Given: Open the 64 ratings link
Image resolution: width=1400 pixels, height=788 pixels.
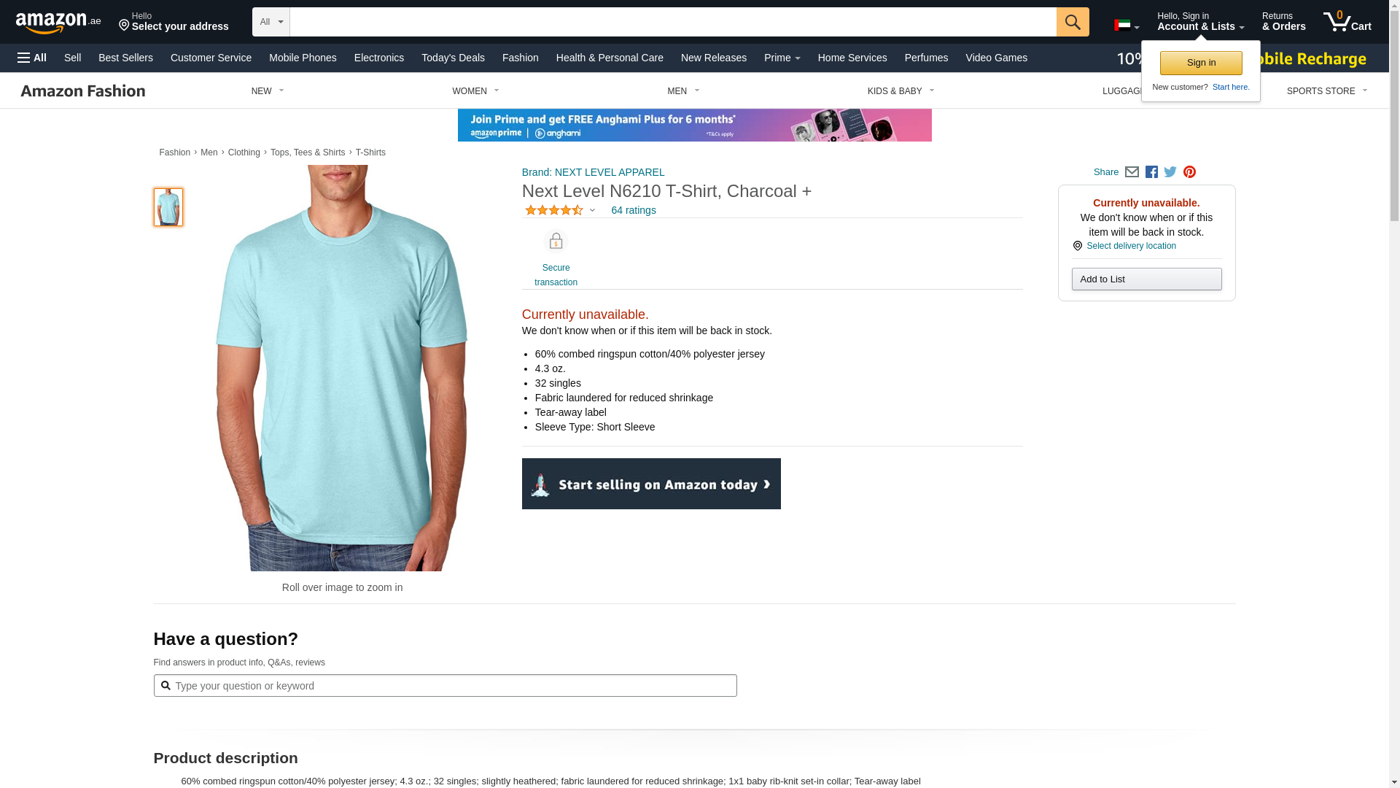Looking at the screenshot, I should pos(633,210).
